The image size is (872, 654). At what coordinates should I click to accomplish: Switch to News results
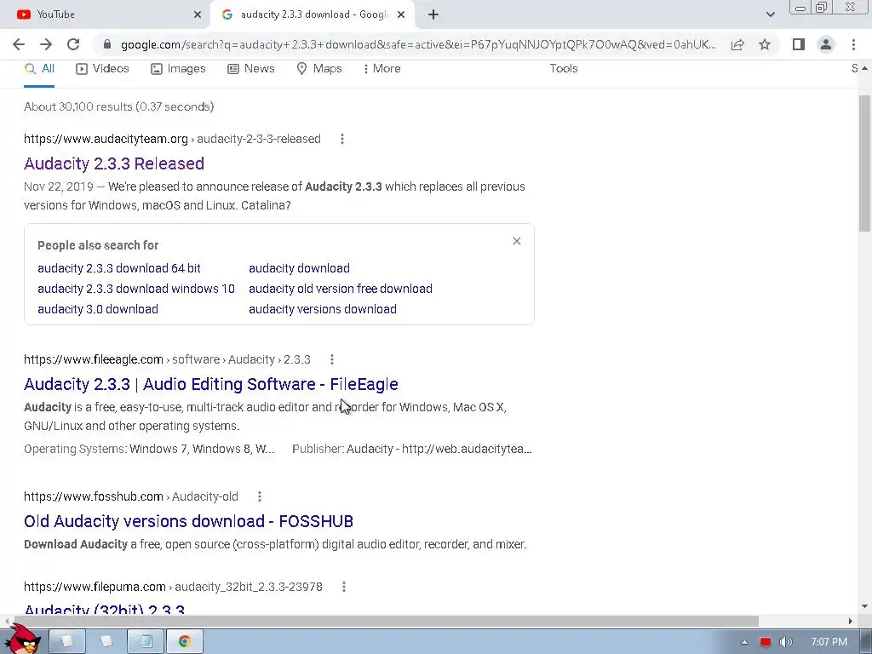click(x=251, y=68)
